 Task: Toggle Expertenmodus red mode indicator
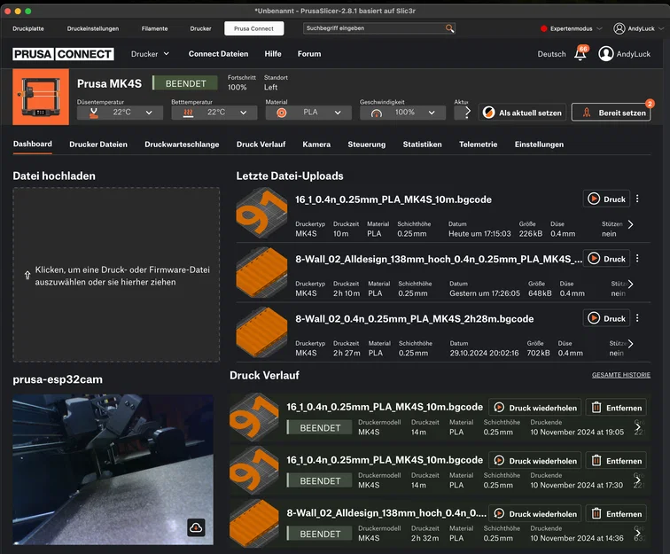(x=543, y=28)
